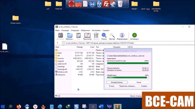Image resolution: width=195 pixels, height=109 pixels.
Task: Open Просмотр (View) from the WinRAR toolbar
Action: tap(87, 36)
